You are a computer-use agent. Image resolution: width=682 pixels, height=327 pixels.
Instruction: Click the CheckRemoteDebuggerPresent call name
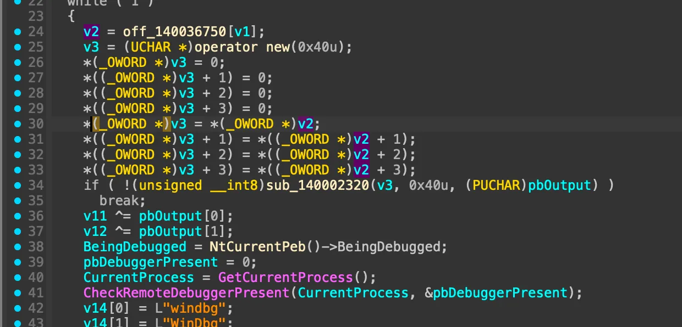186,293
